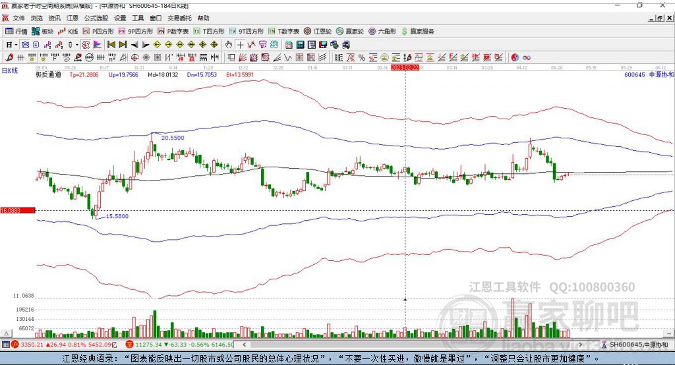The height and width of the screenshot is (365, 675).
Task: Select the percent % line tool
Action: (x=362, y=58)
